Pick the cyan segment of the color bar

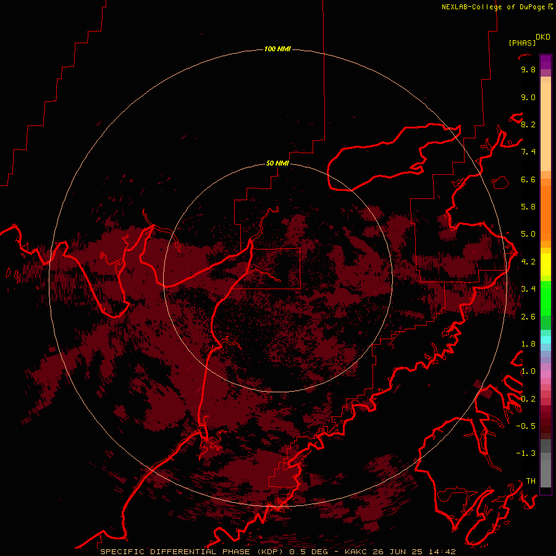point(545,339)
